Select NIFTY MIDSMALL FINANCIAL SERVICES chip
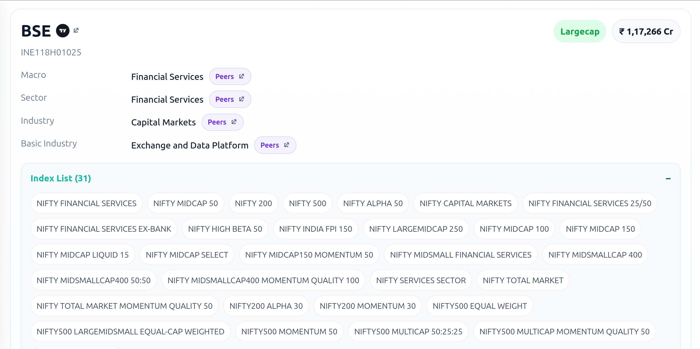Viewport: 700px width, 349px height. click(461, 255)
